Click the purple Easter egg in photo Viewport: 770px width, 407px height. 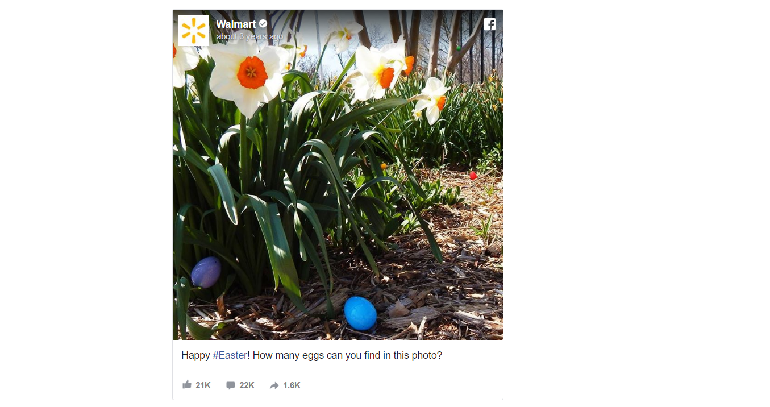coord(206,272)
